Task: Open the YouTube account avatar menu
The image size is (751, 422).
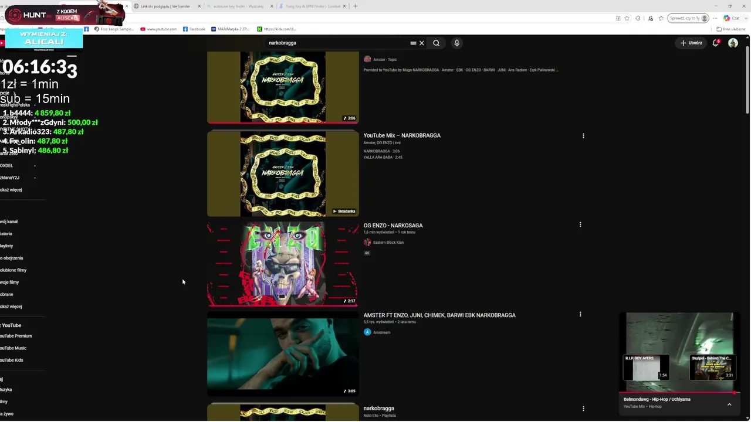Action: tap(733, 43)
